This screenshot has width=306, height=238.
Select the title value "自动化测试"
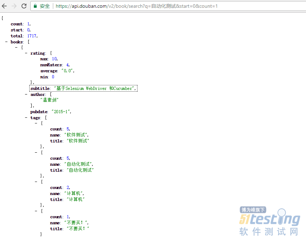click(x=80, y=170)
